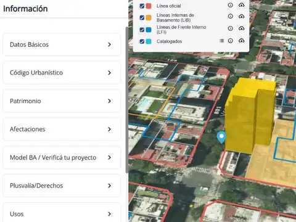Download Líneas Internas de Basamento layer

[x=241, y=16]
